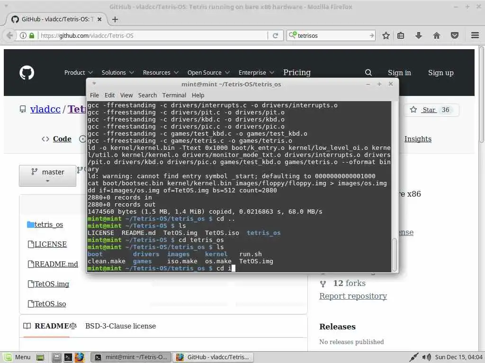485x363 pixels.
Task: Open the tetris_os folder in file list
Action: (49, 225)
